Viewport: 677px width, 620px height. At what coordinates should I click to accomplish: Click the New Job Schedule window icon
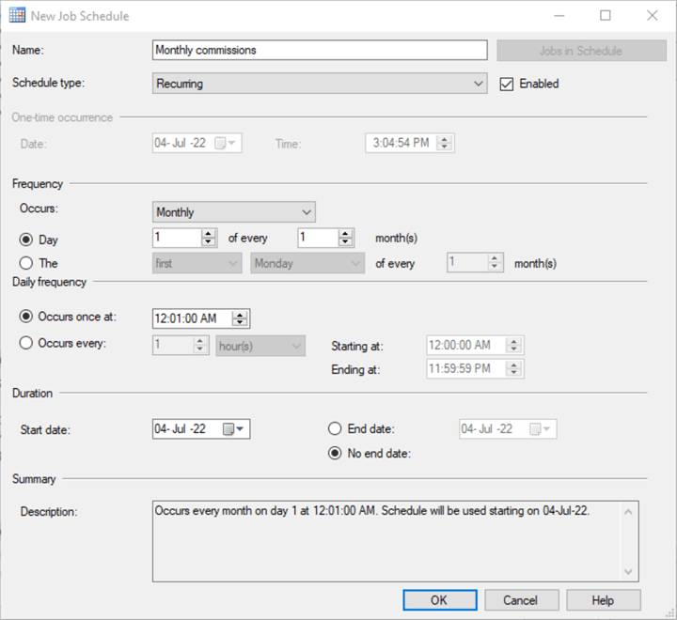[x=17, y=16]
